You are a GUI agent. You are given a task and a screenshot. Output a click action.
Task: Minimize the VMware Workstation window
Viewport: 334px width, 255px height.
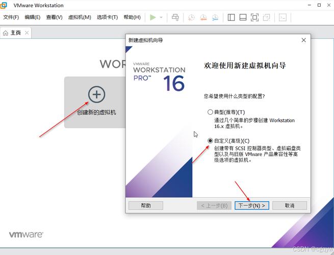click(x=310, y=5)
